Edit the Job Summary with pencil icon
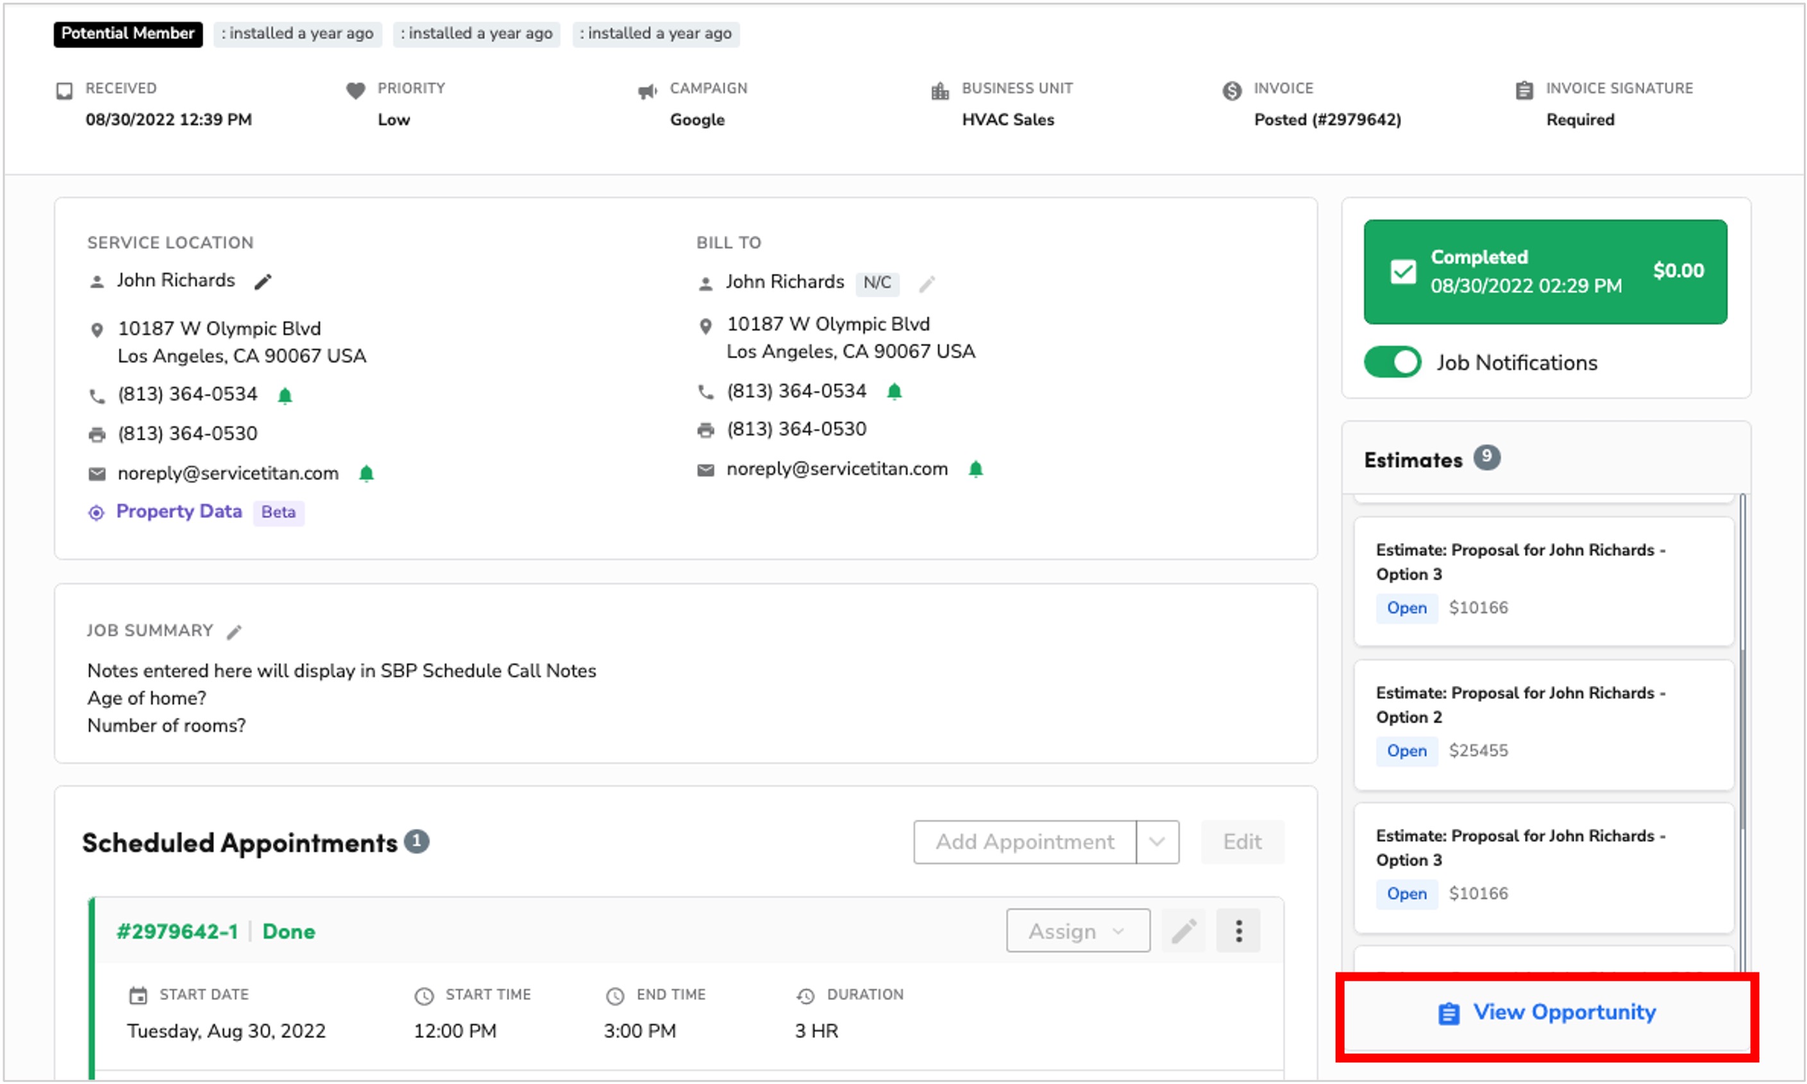The width and height of the screenshot is (1807, 1084). pyautogui.click(x=234, y=632)
